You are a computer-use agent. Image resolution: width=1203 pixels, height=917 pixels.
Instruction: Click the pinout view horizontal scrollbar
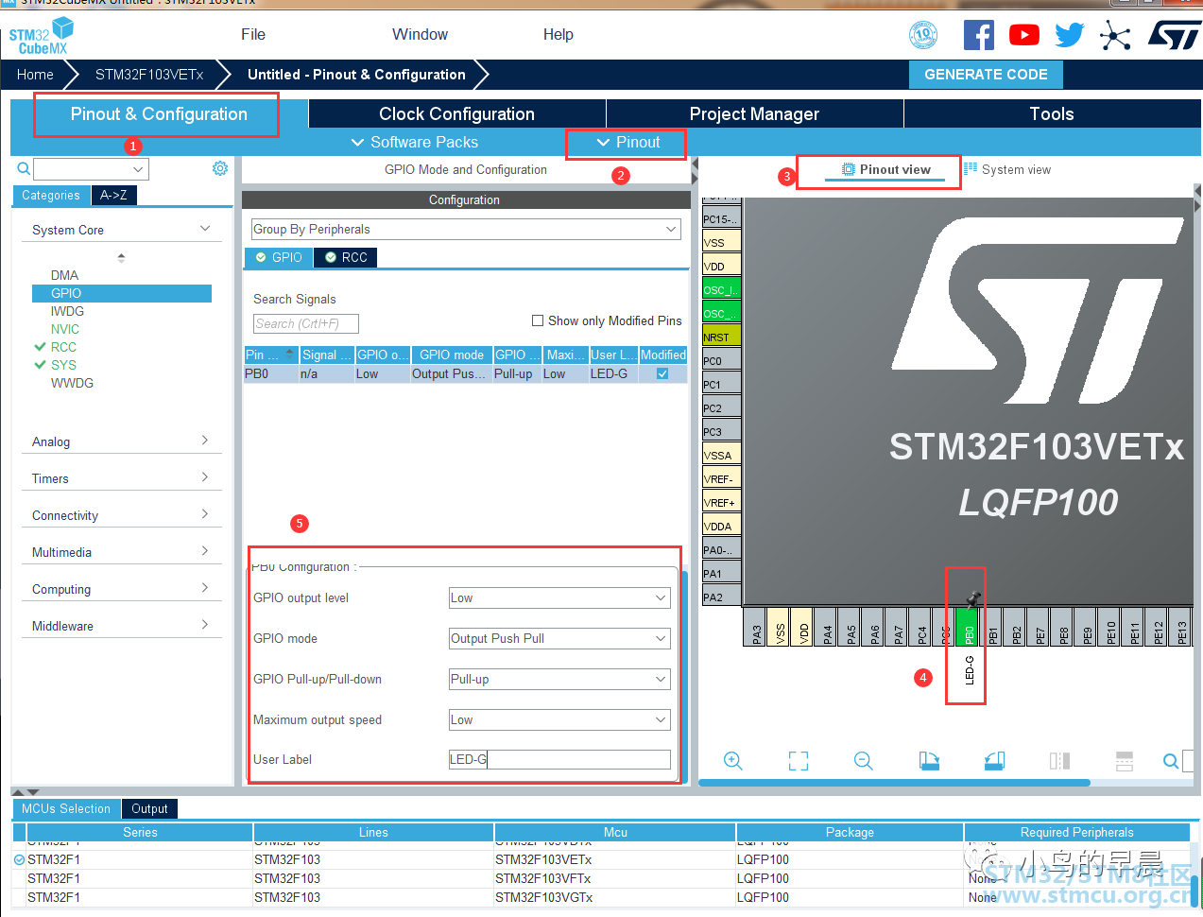coord(894,783)
